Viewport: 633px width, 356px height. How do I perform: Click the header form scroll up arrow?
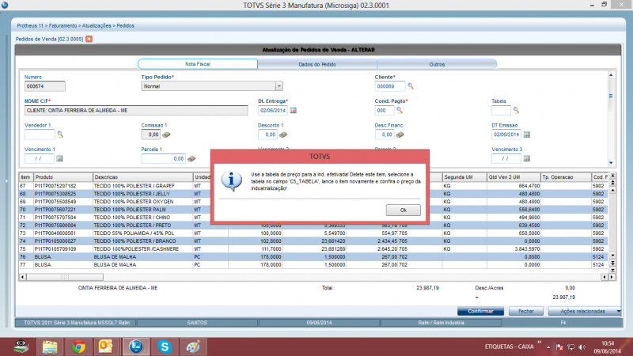pos(611,75)
